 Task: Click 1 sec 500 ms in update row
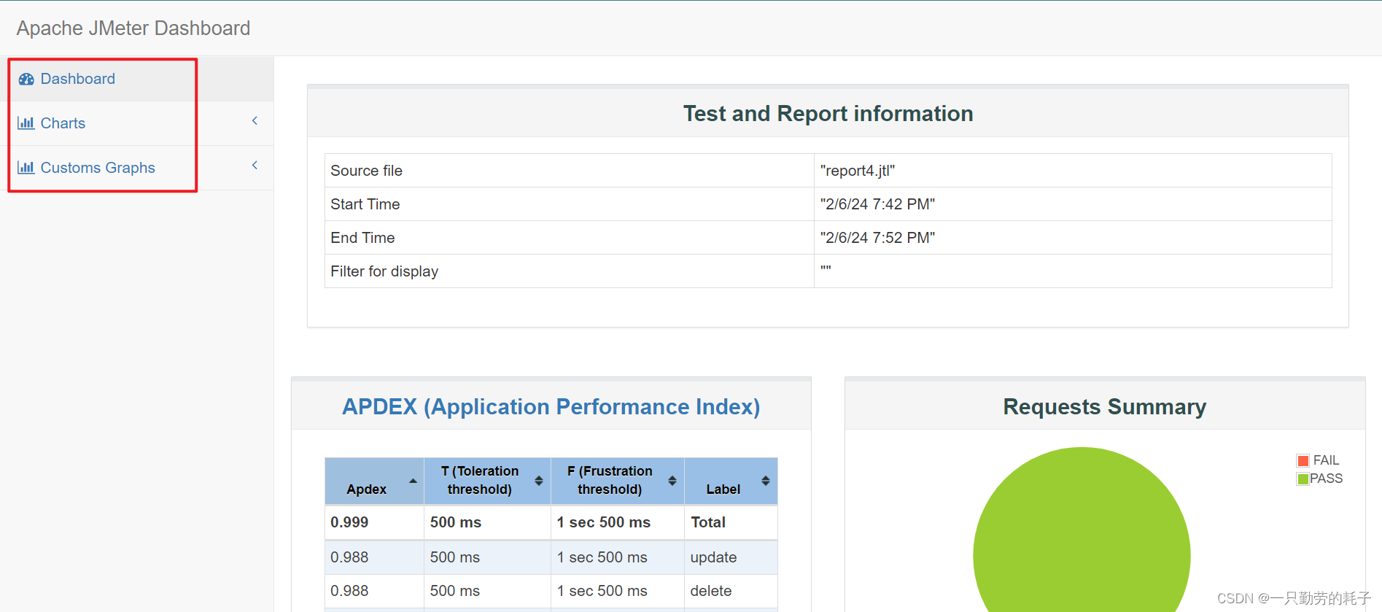[x=602, y=557]
